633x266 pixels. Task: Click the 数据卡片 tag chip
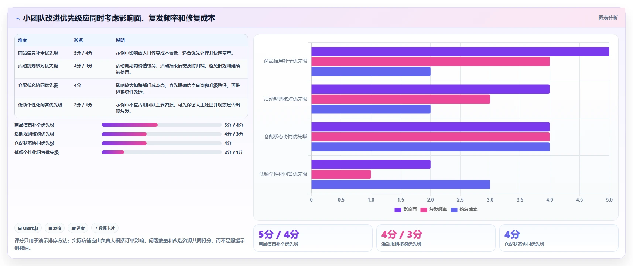click(105, 228)
